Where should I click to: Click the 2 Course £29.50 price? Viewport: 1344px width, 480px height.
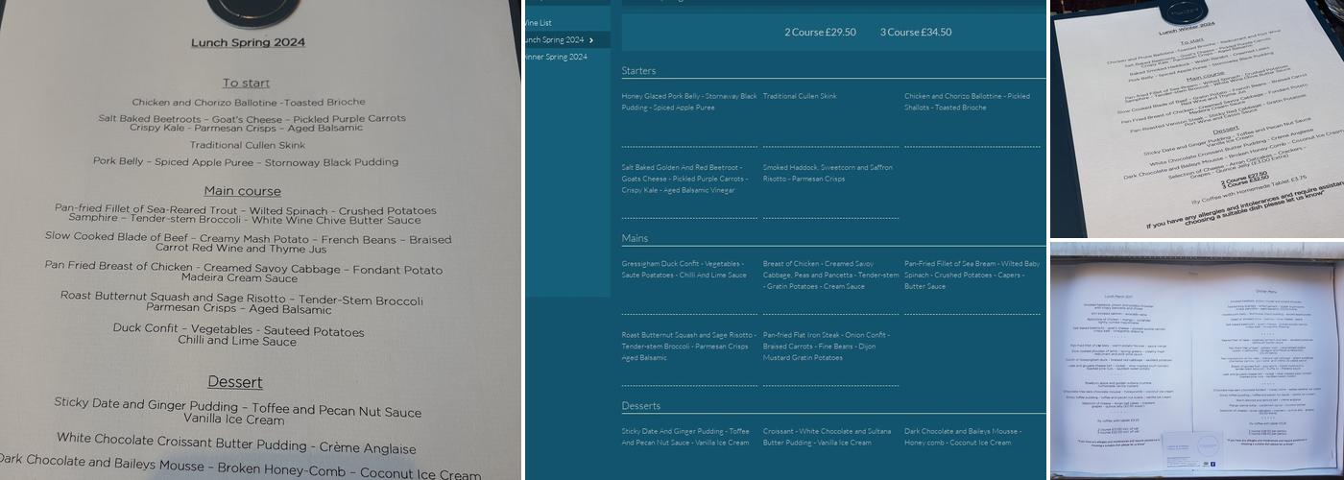(x=820, y=32)
